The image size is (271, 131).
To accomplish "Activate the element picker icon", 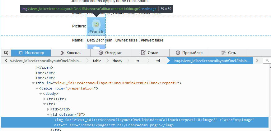I will tap(6, 53).
